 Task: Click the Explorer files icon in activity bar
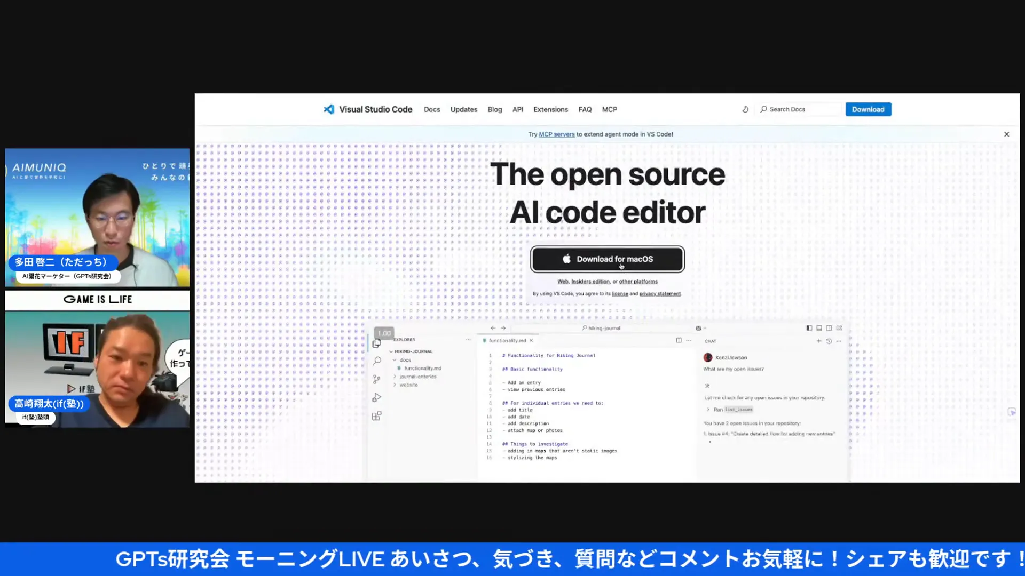[x=376, y=344]
